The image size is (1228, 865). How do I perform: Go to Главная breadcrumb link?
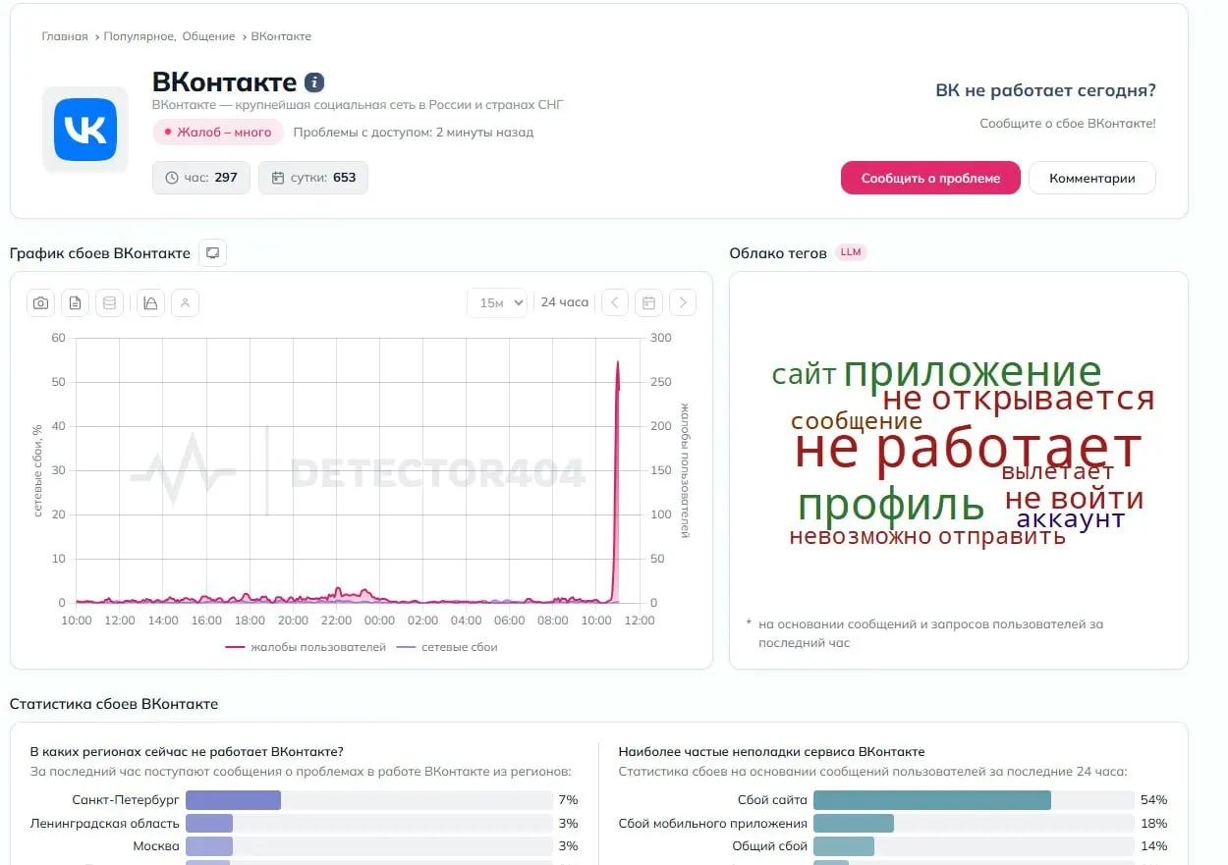[65, 36]
